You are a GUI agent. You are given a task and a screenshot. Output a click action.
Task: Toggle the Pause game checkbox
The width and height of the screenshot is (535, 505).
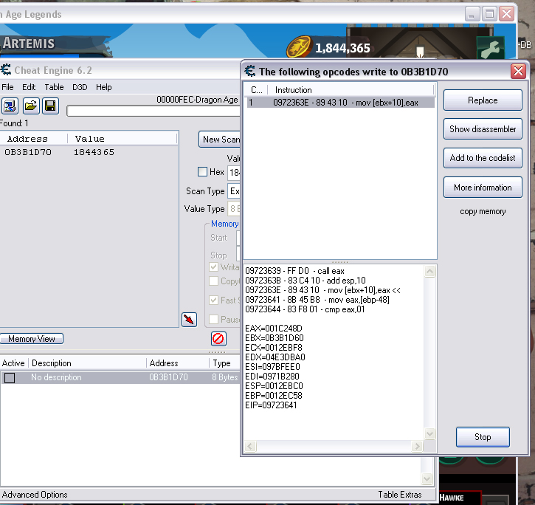point(213,319)
